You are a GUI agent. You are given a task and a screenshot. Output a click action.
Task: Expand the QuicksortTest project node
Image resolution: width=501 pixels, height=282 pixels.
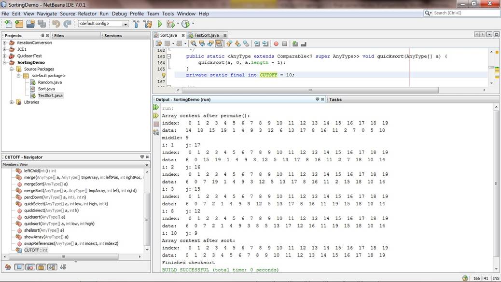[5, 56]
